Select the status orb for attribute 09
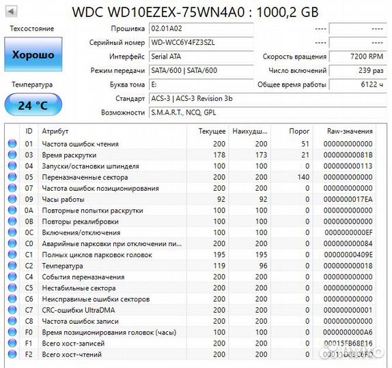 (x=12, y=199)
